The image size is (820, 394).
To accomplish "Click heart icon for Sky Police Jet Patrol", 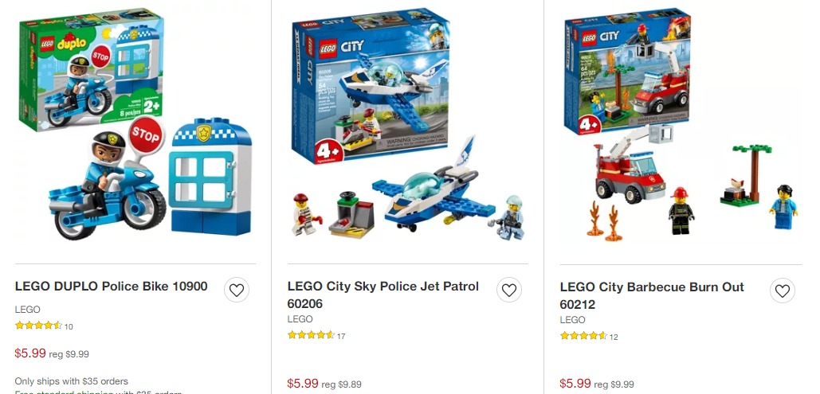I will [509, 290].
